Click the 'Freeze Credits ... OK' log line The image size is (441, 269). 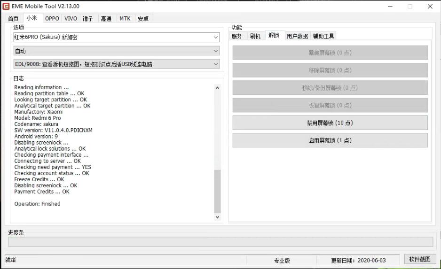click(x=39, y=179)
